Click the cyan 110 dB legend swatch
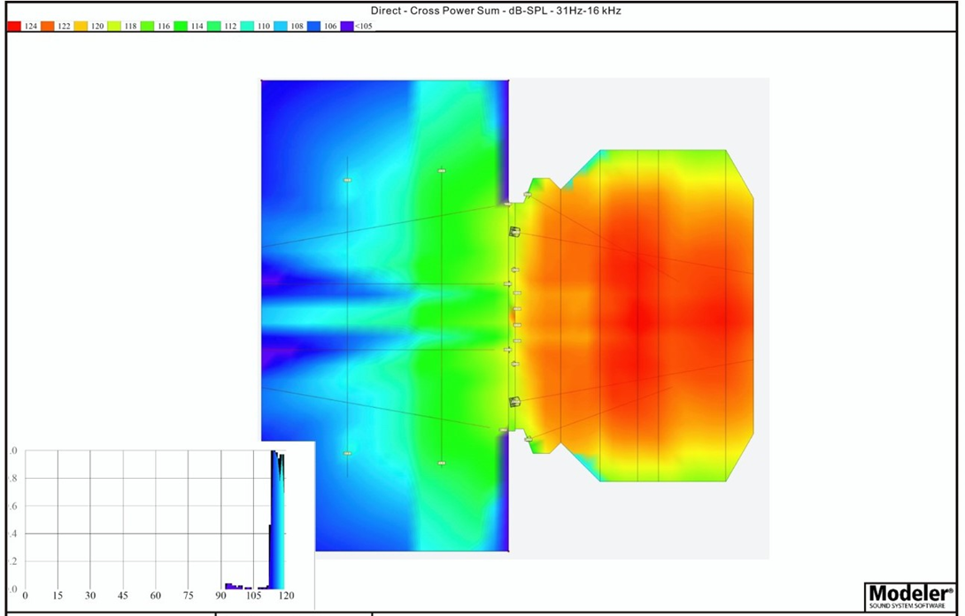Viewport: 965px width, 616px height. (247, 27)
